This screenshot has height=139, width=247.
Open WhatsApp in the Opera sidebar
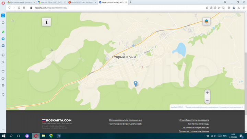tap(3, 32)
